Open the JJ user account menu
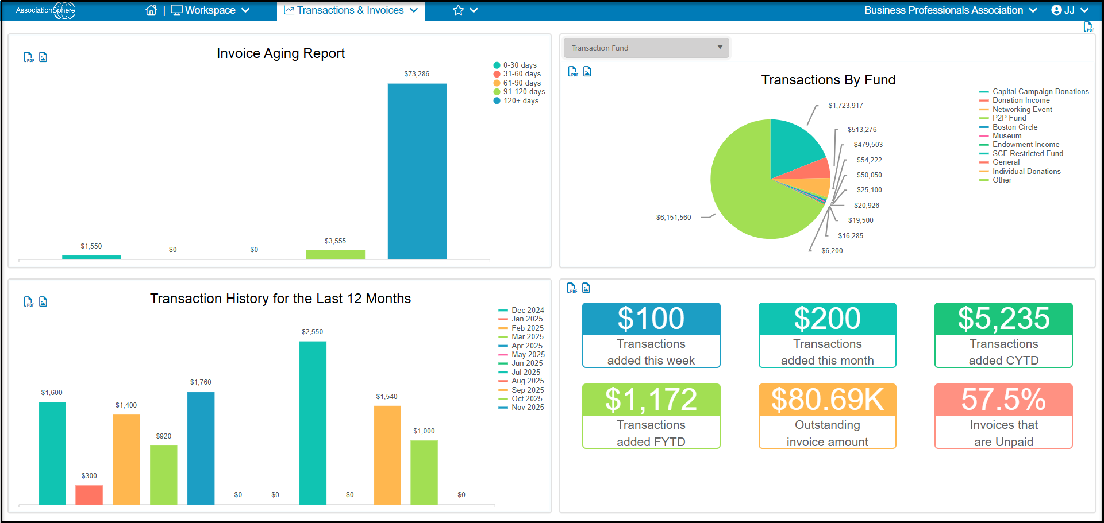Image resolution: width=1104 pixels, height=523 pixels. coord(1070,10)
